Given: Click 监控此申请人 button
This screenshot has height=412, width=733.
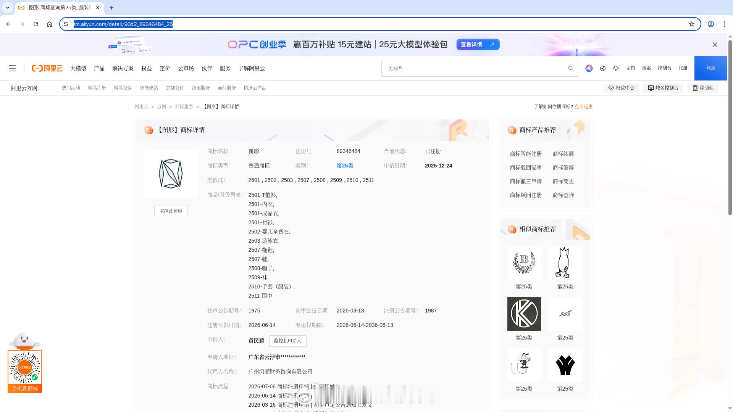Looking at the screenshot, I should 287,341.
